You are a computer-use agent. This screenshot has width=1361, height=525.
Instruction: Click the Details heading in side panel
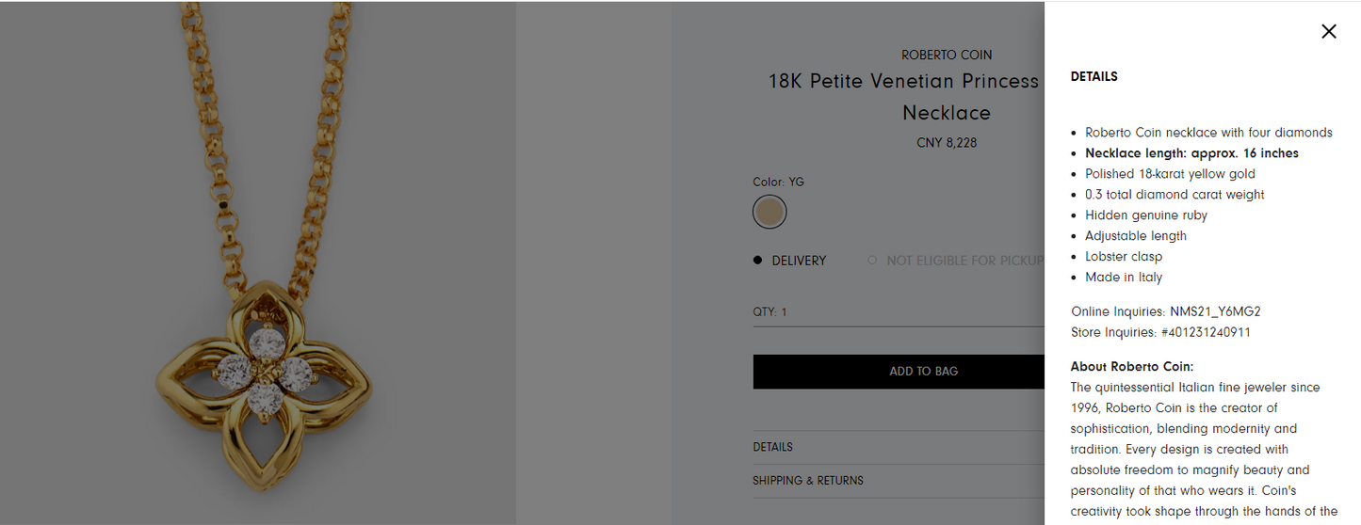click(x=1094, y=77)
